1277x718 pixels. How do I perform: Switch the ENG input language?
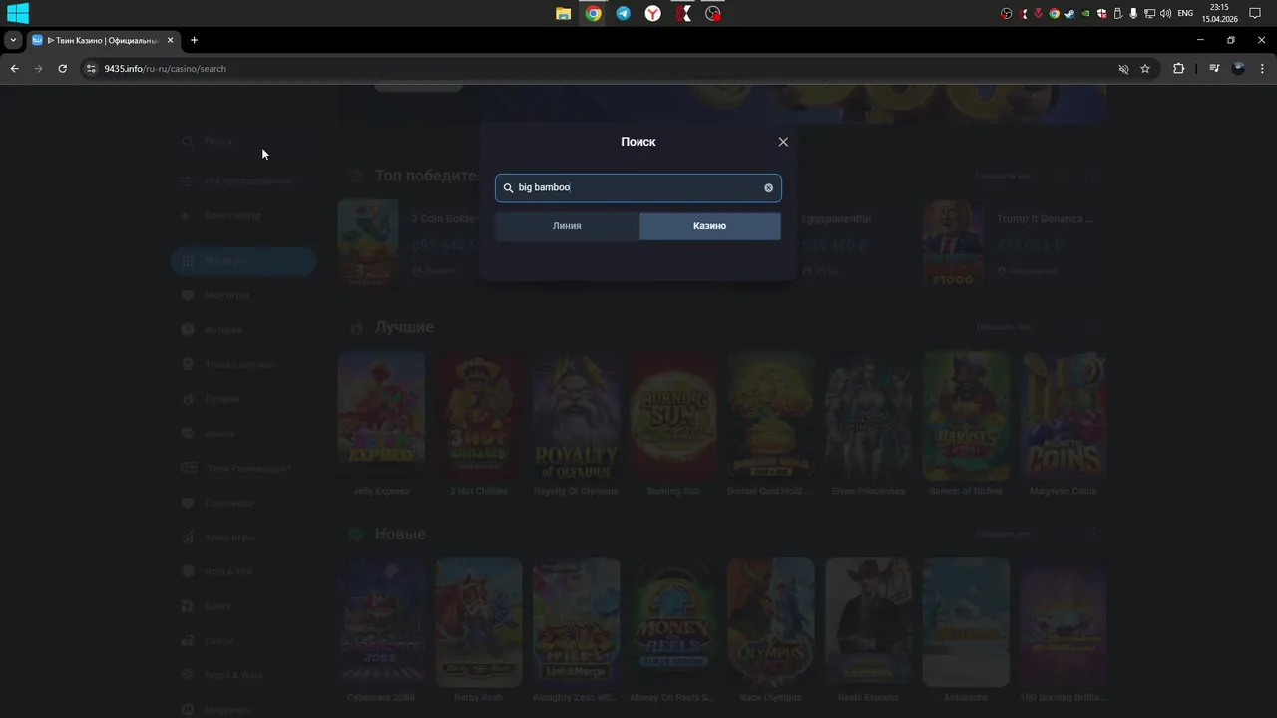tap(1185, 13)
